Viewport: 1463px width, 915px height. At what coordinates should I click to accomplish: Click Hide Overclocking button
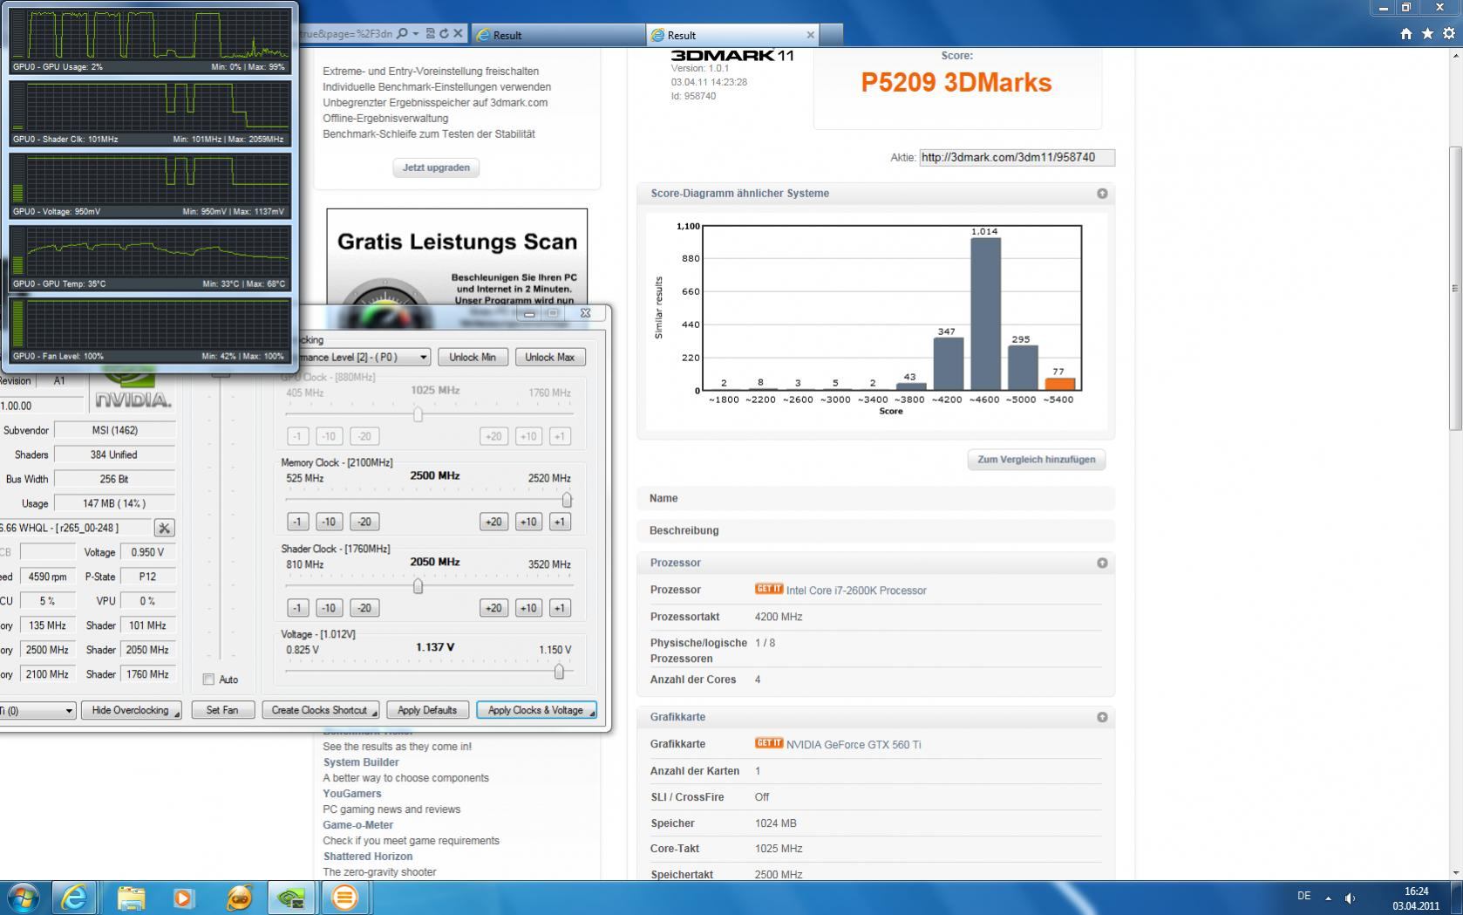pos(131,710)
